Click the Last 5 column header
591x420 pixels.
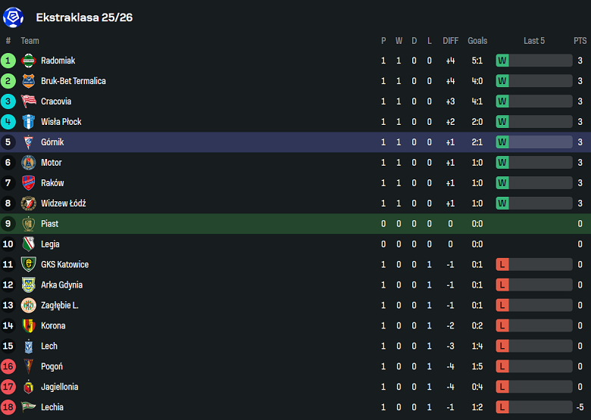[x=534, y=41]
